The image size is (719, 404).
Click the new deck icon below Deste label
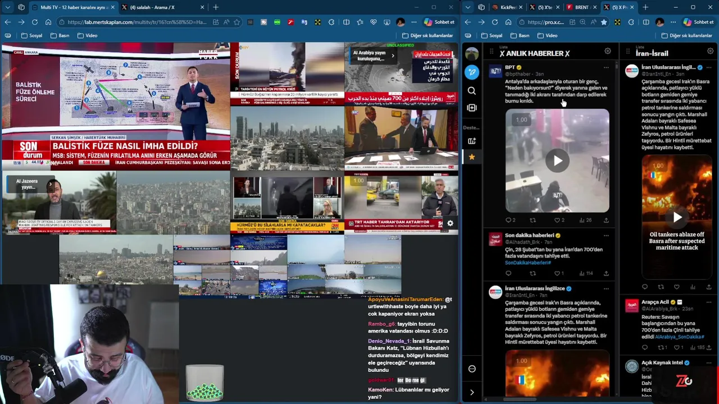[472, 141]
